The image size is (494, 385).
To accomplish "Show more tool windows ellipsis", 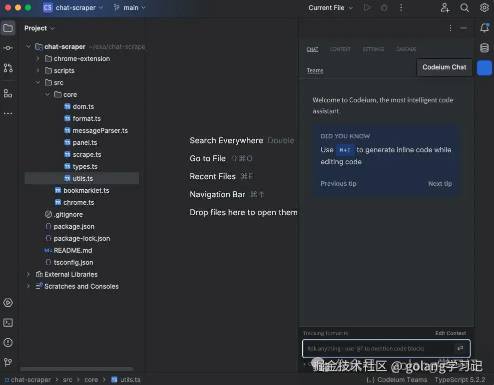I will tap(8, 113).
